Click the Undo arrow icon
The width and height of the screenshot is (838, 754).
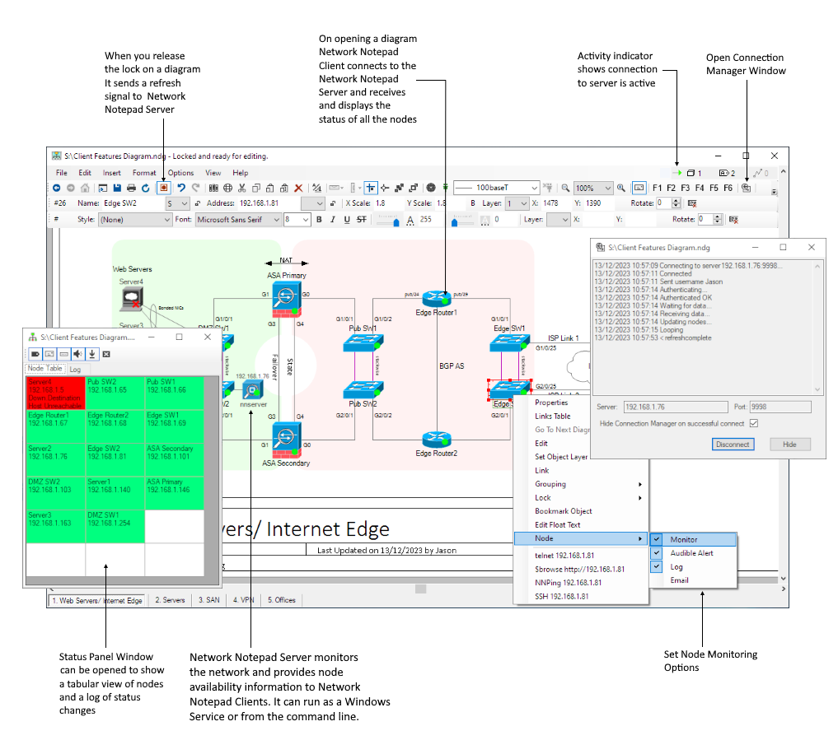(x=181, y=188)
